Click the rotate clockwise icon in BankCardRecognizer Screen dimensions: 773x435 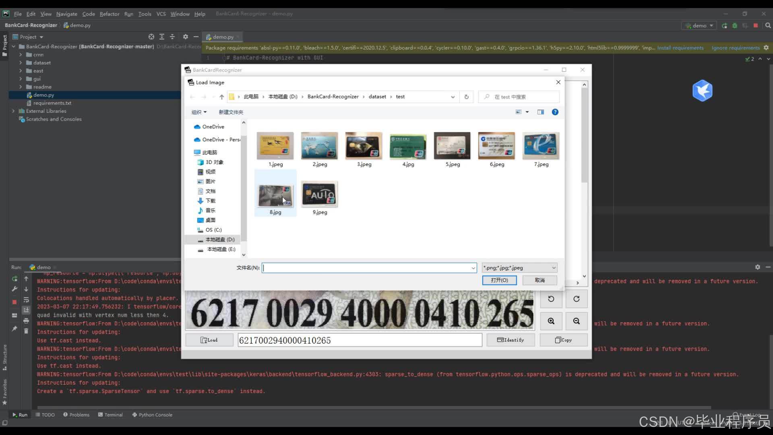tap(576, 299)
